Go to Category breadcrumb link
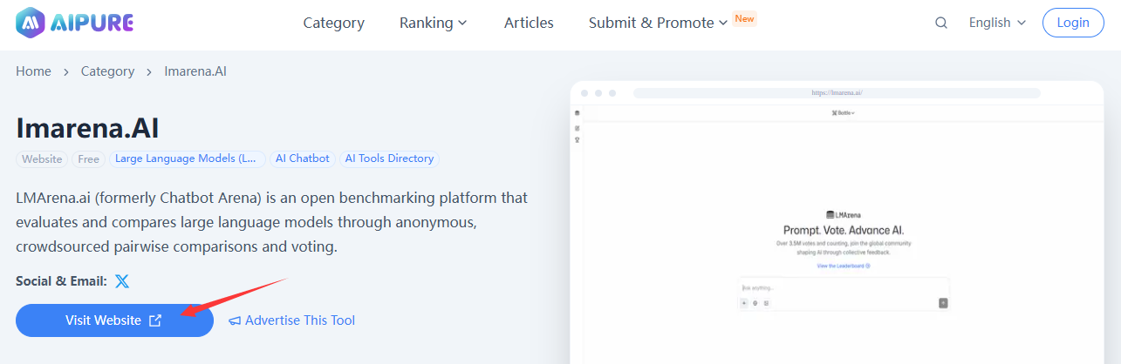Image resolution: width=1121 pixels, height=364 pixels. click(x=107, y=71)
